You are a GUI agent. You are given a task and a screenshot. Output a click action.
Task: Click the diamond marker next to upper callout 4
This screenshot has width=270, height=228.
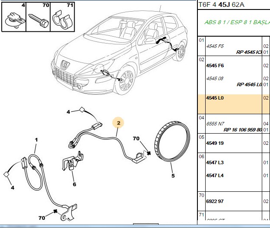tap(82, 109)
